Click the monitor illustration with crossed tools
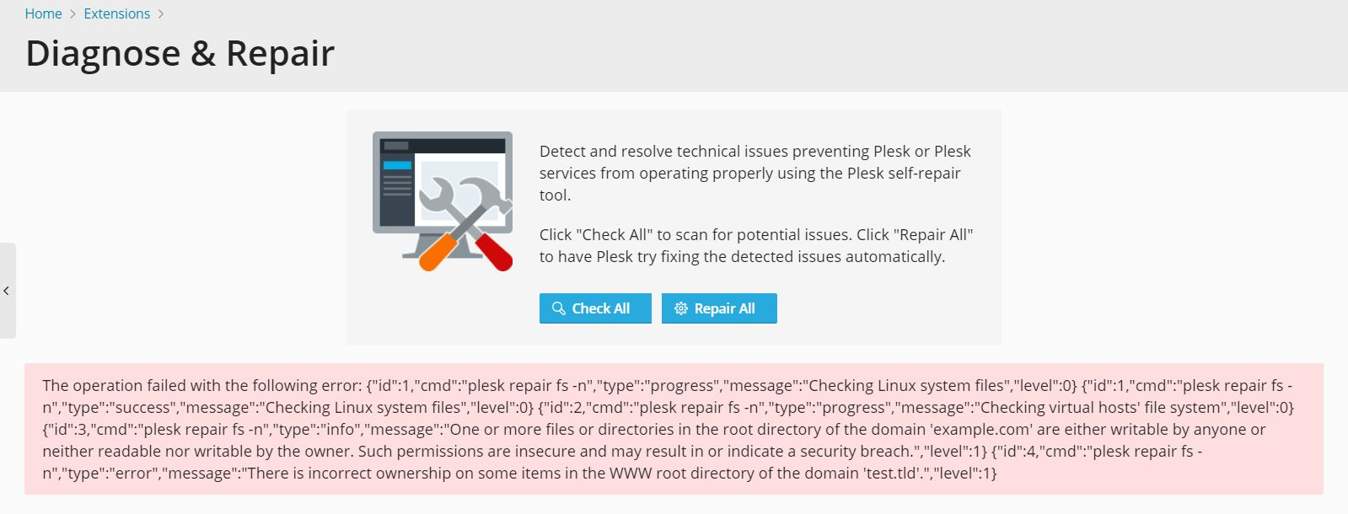Viewport: 1348px width, 514px height. [x=443, y=201]
